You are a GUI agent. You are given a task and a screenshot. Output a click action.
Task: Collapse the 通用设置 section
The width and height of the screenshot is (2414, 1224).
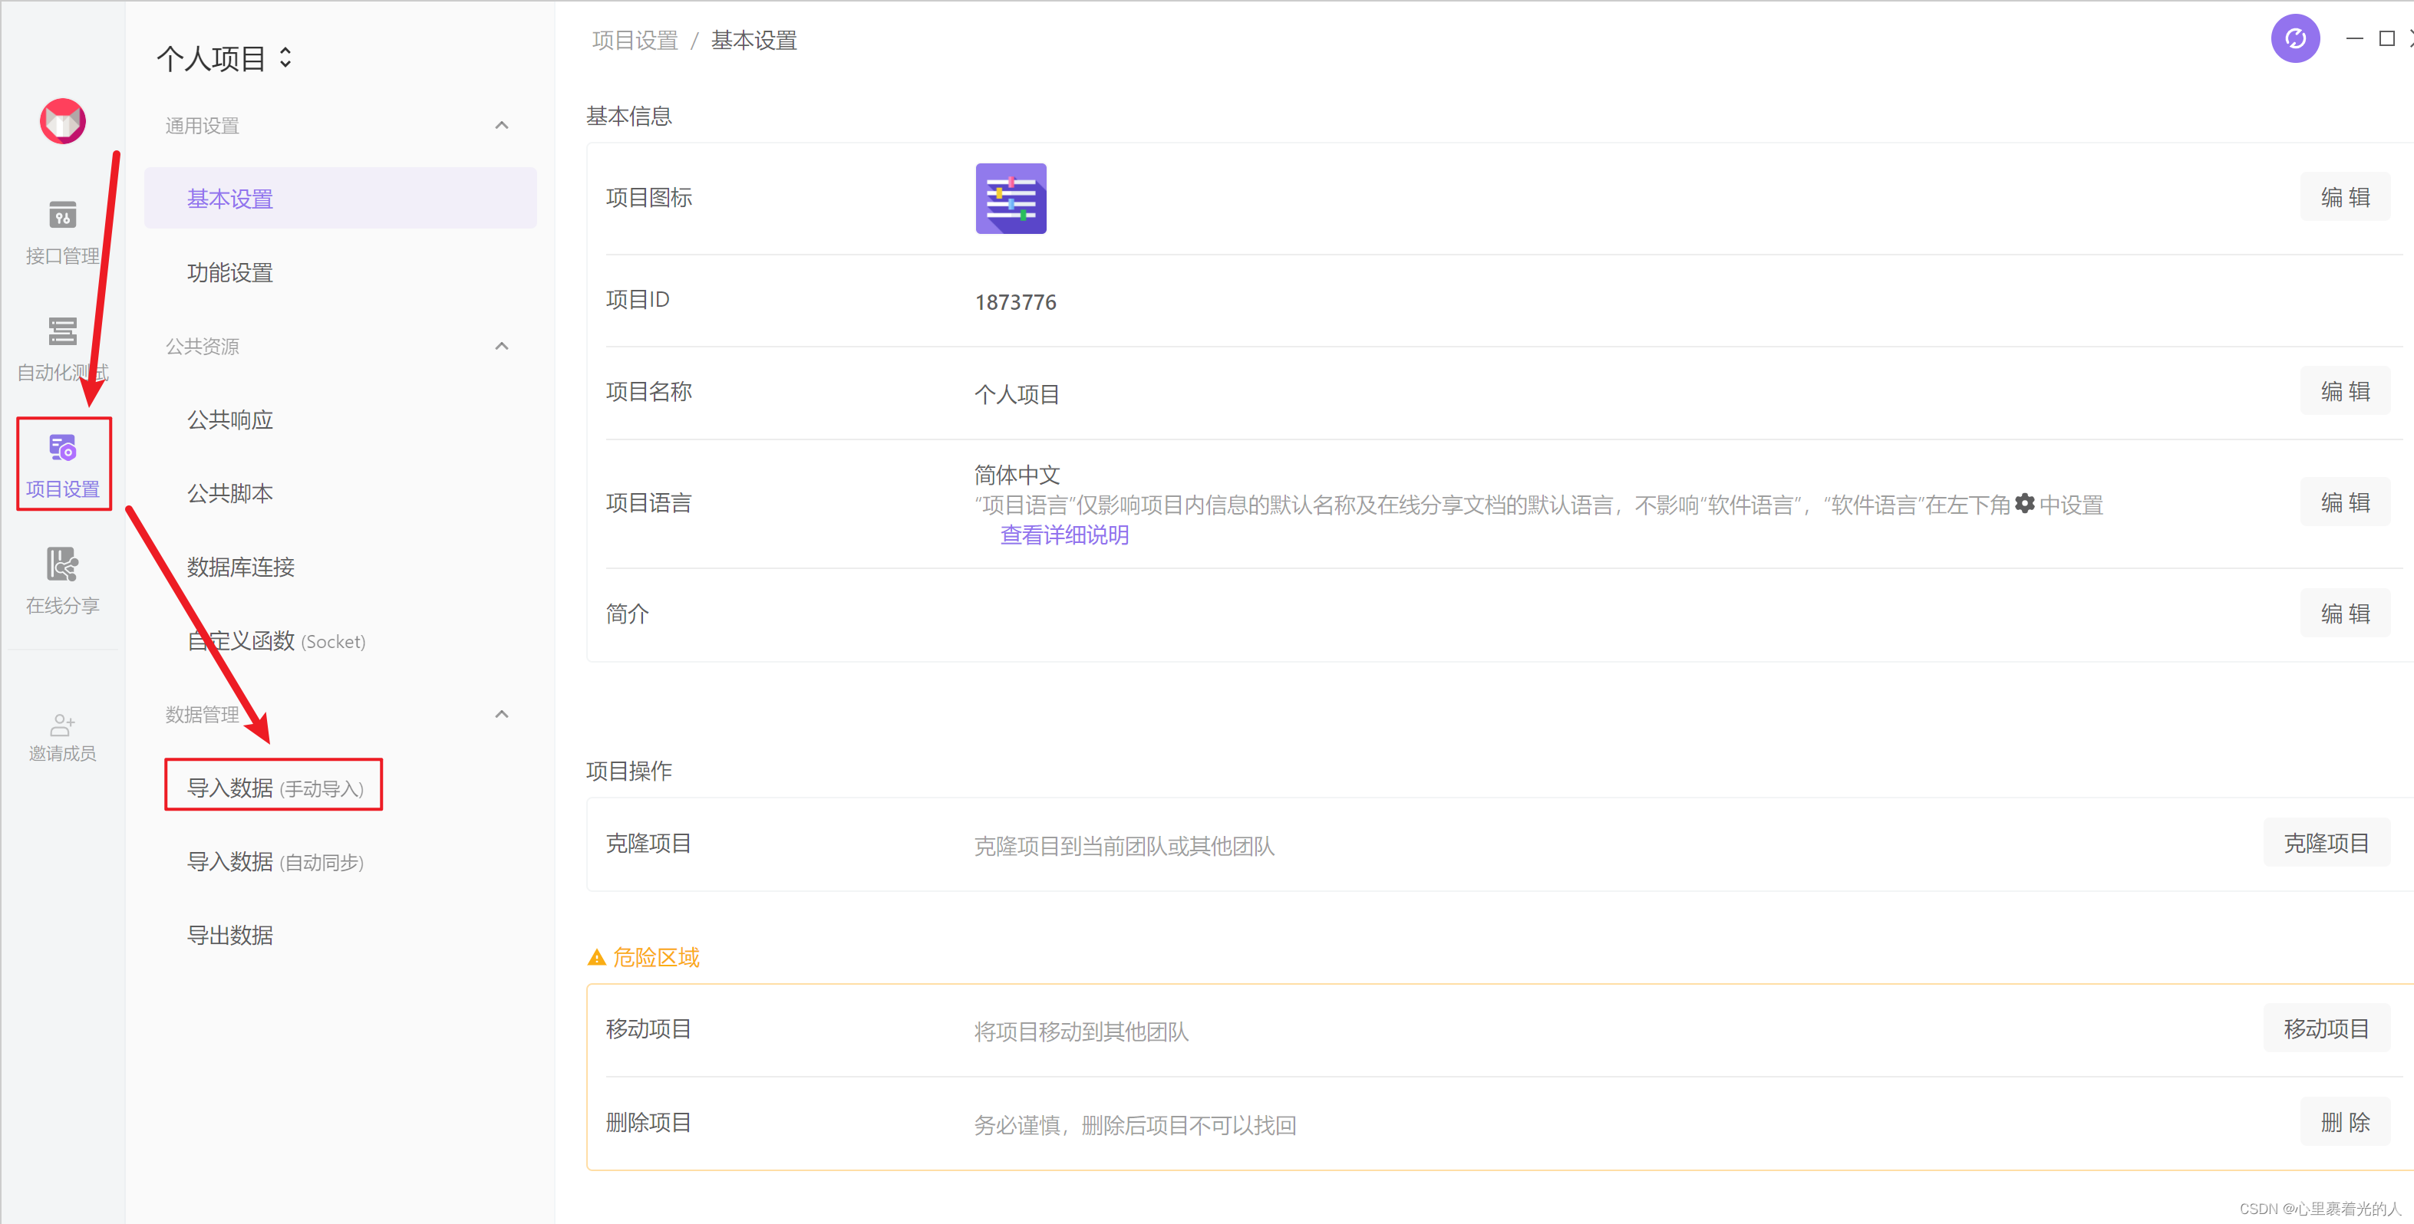pos(501,126)
